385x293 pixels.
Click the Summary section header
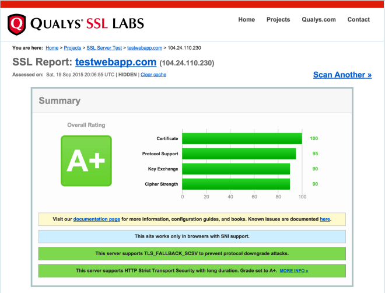60,100
